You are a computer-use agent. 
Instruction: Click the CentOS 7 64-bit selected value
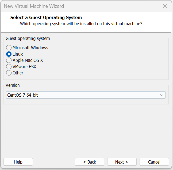point(23,95)
